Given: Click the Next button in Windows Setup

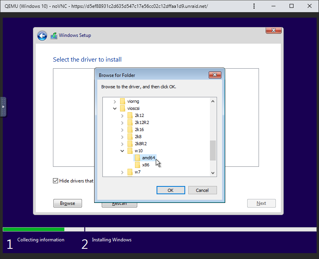Looking at the screenshot, I should tap(261, 203).
